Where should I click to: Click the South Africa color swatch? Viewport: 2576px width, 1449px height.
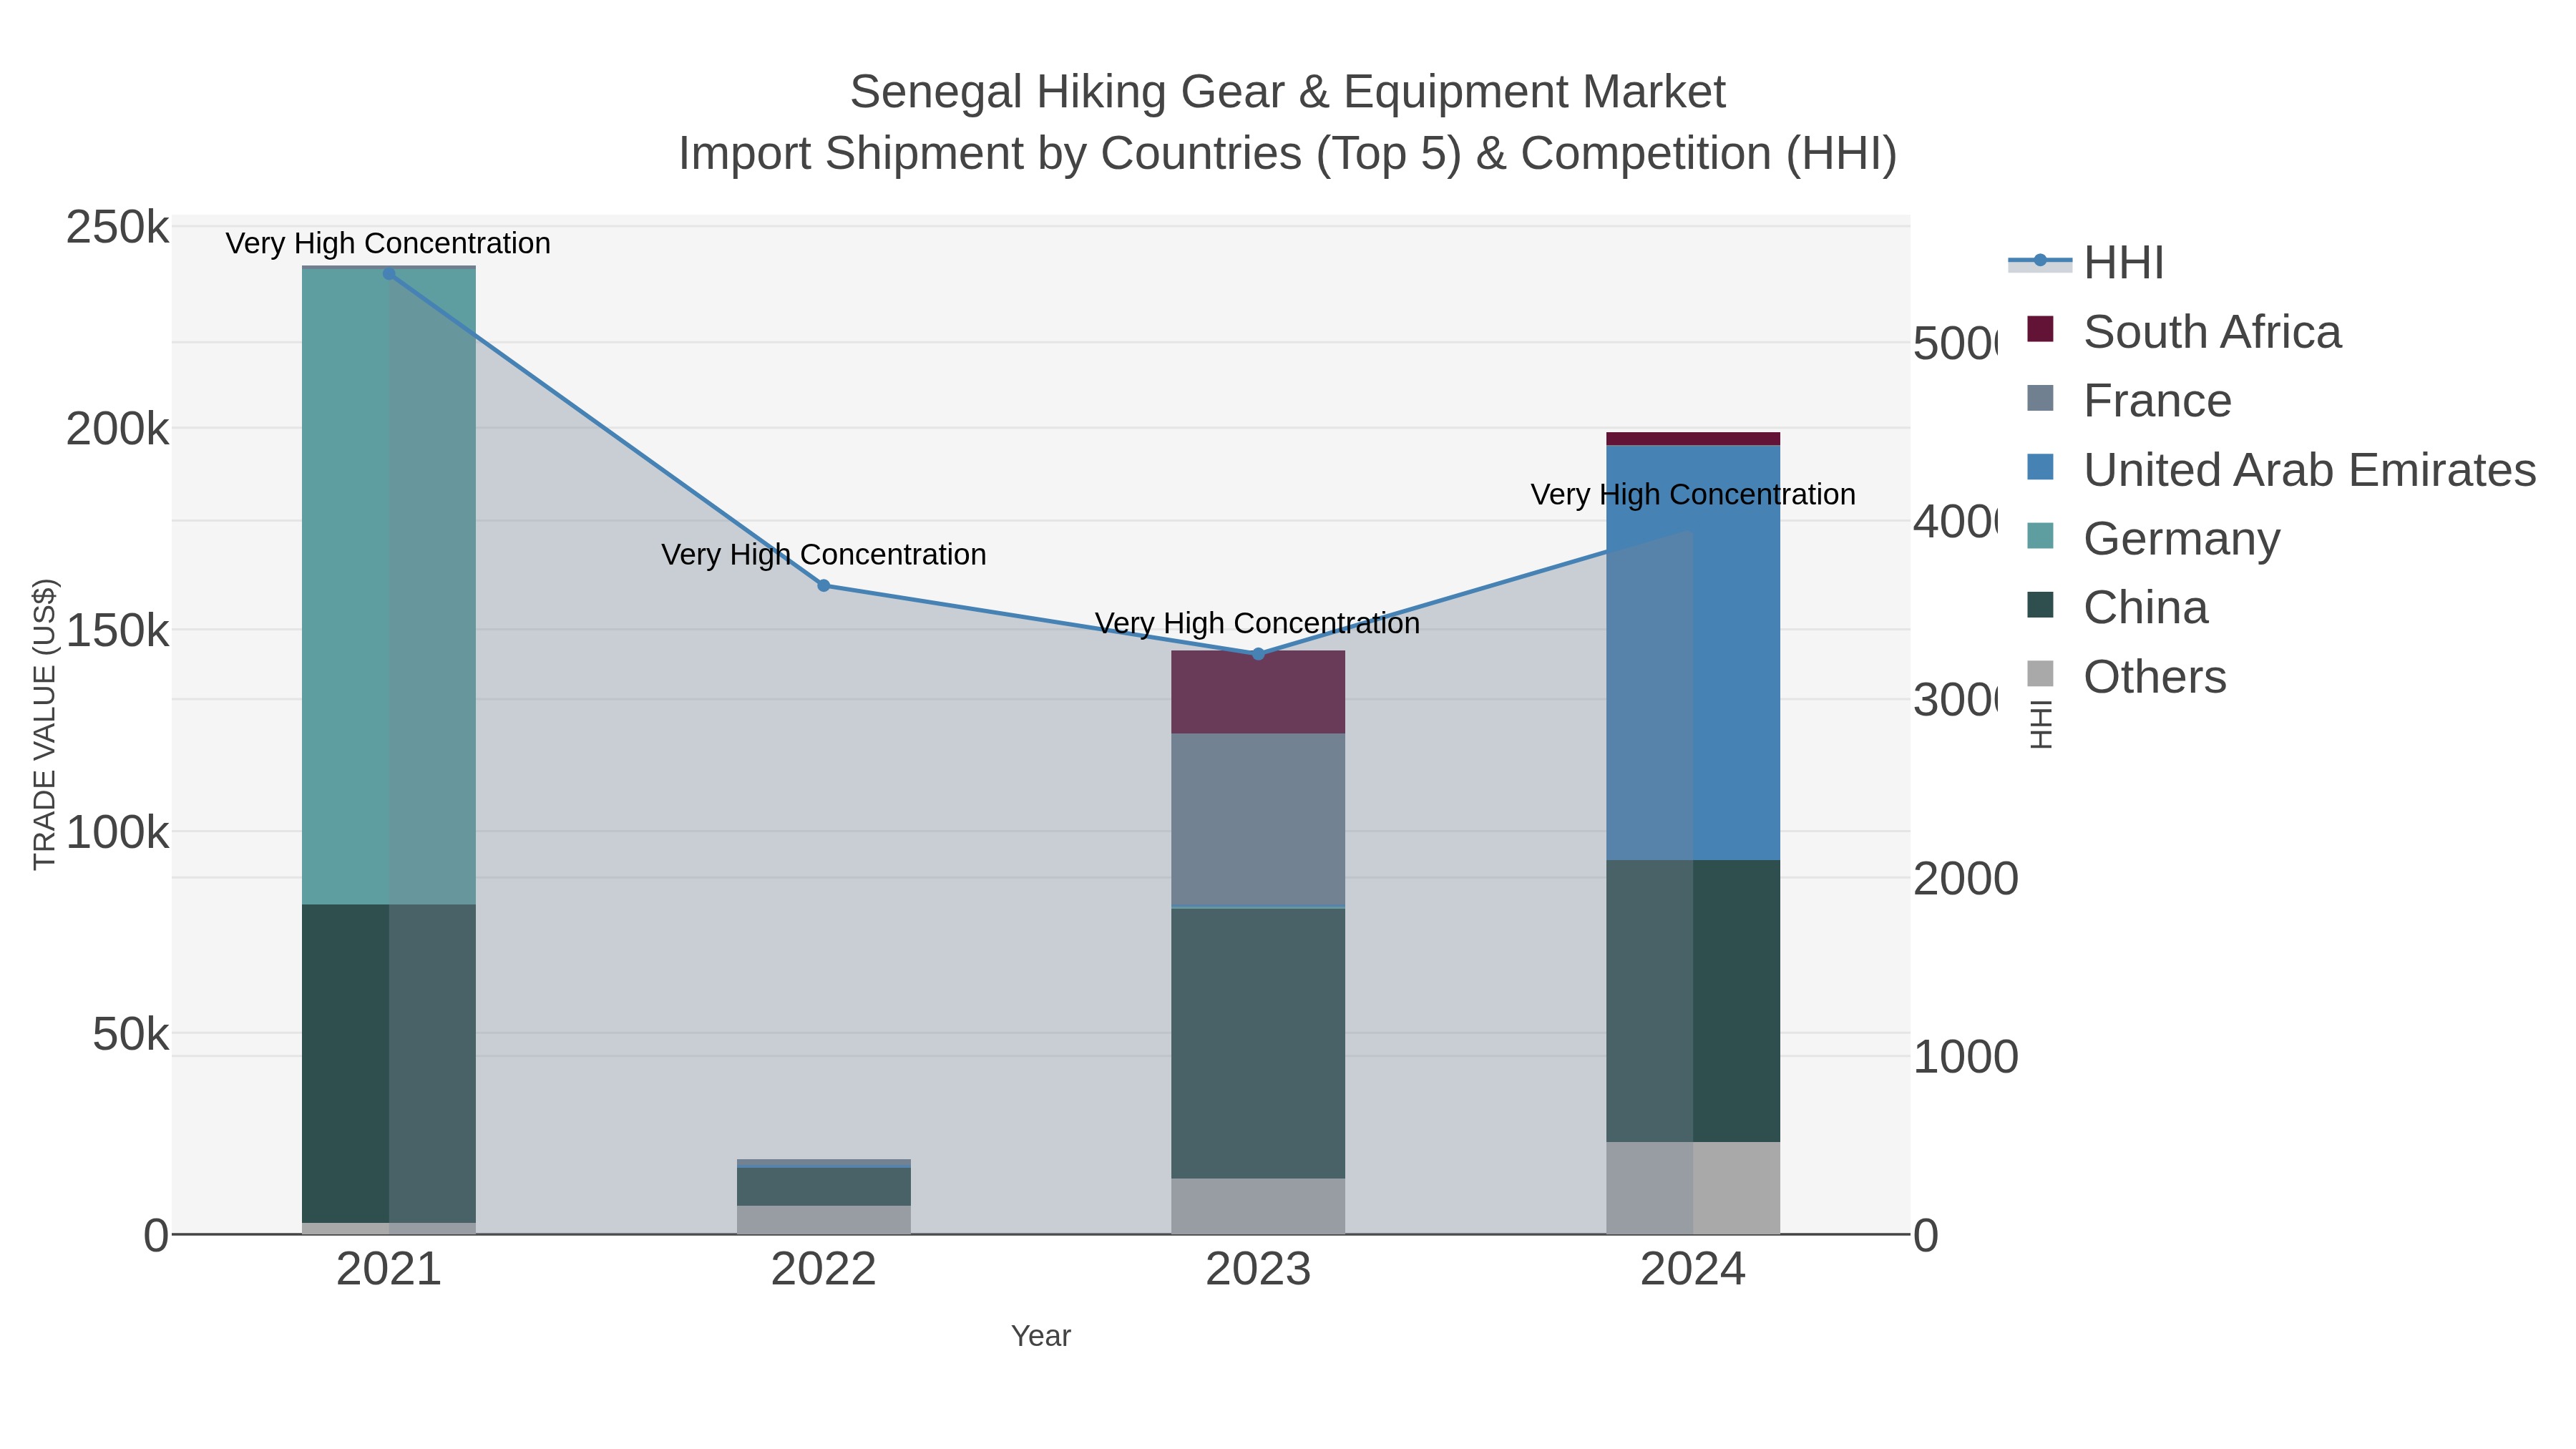click(x=2040, y=329)
